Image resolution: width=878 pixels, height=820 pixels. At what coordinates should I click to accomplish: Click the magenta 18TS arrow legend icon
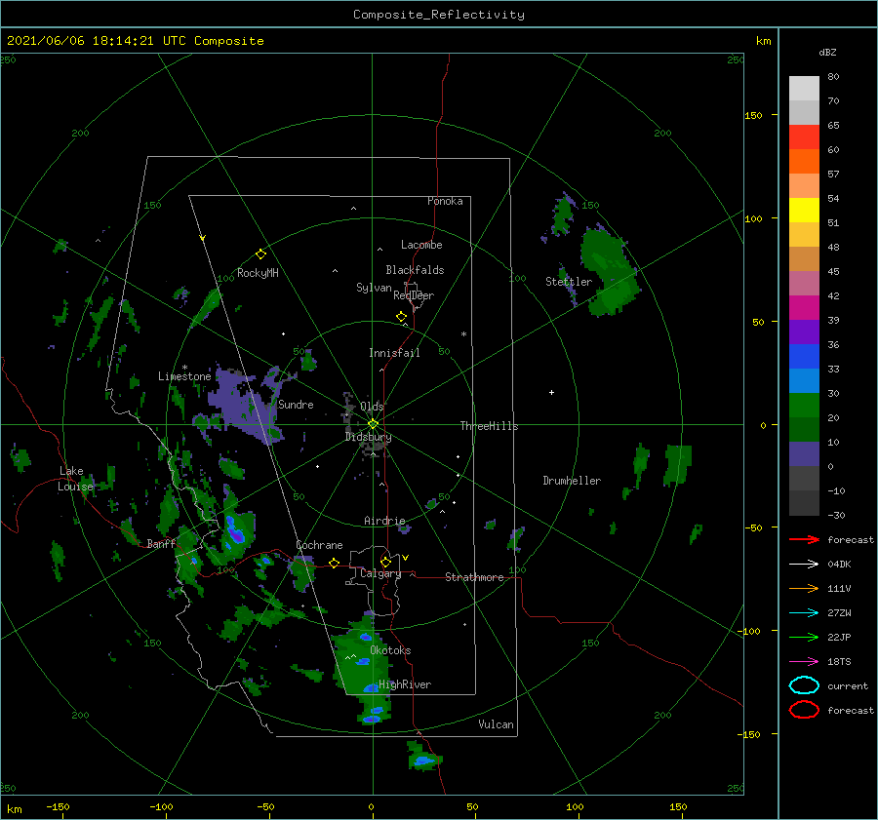coord(804,662)
